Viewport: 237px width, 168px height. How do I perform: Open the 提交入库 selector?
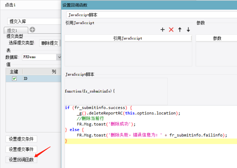(34, 21)
